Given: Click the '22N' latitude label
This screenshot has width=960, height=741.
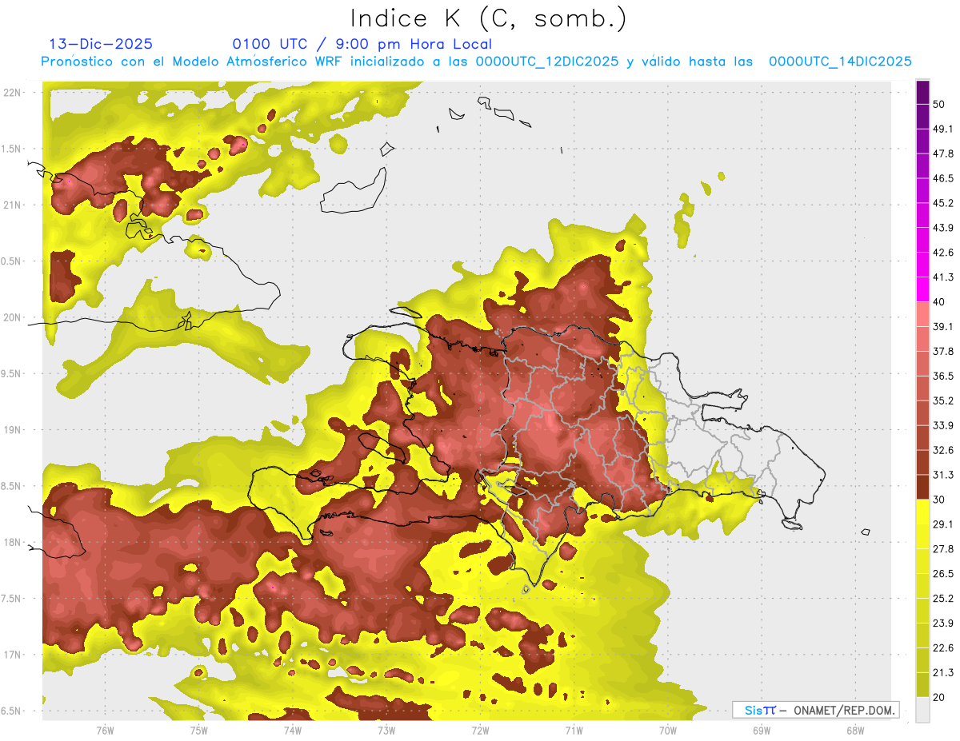Looking at the screenshot, I should coord(14,92).
